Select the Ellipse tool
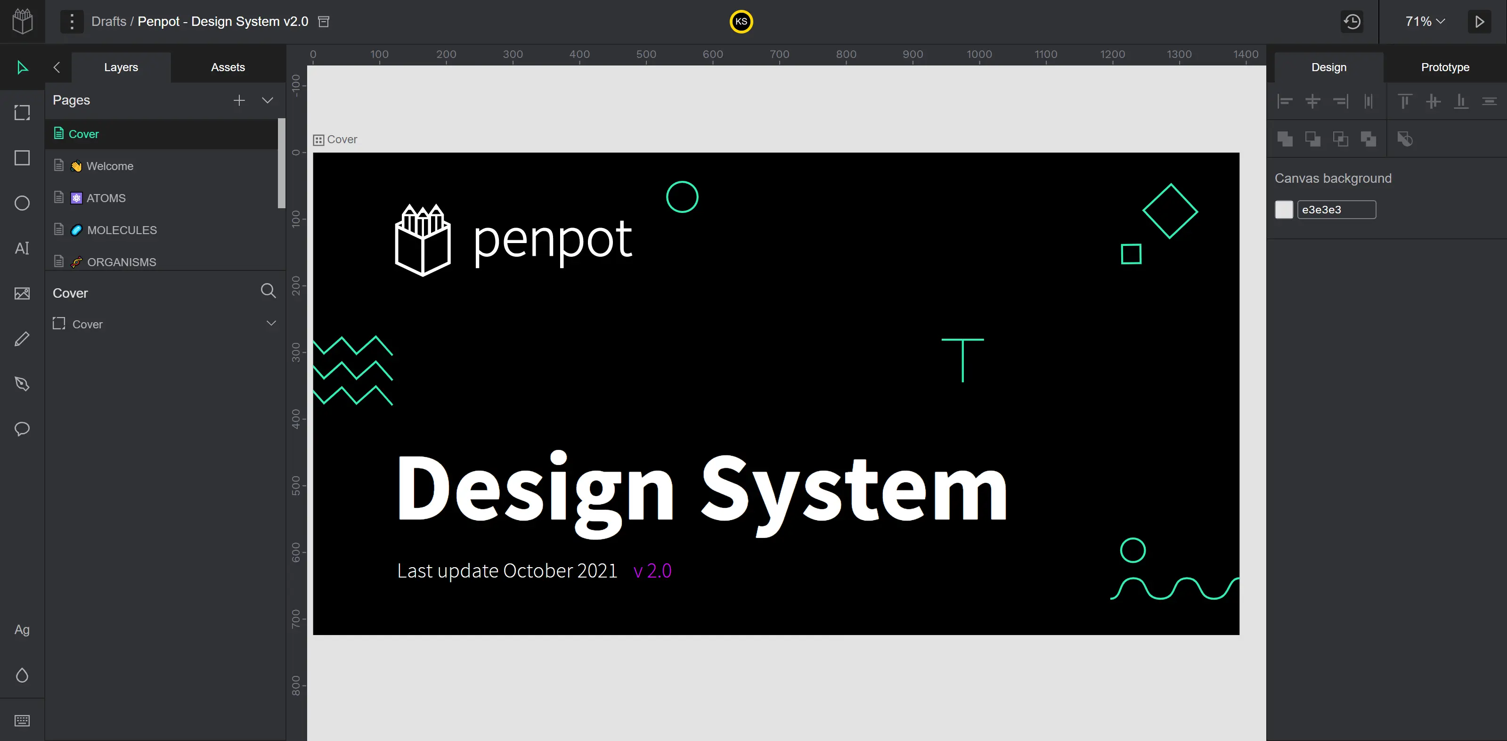1507x741 pixels. tap(22, 203)
